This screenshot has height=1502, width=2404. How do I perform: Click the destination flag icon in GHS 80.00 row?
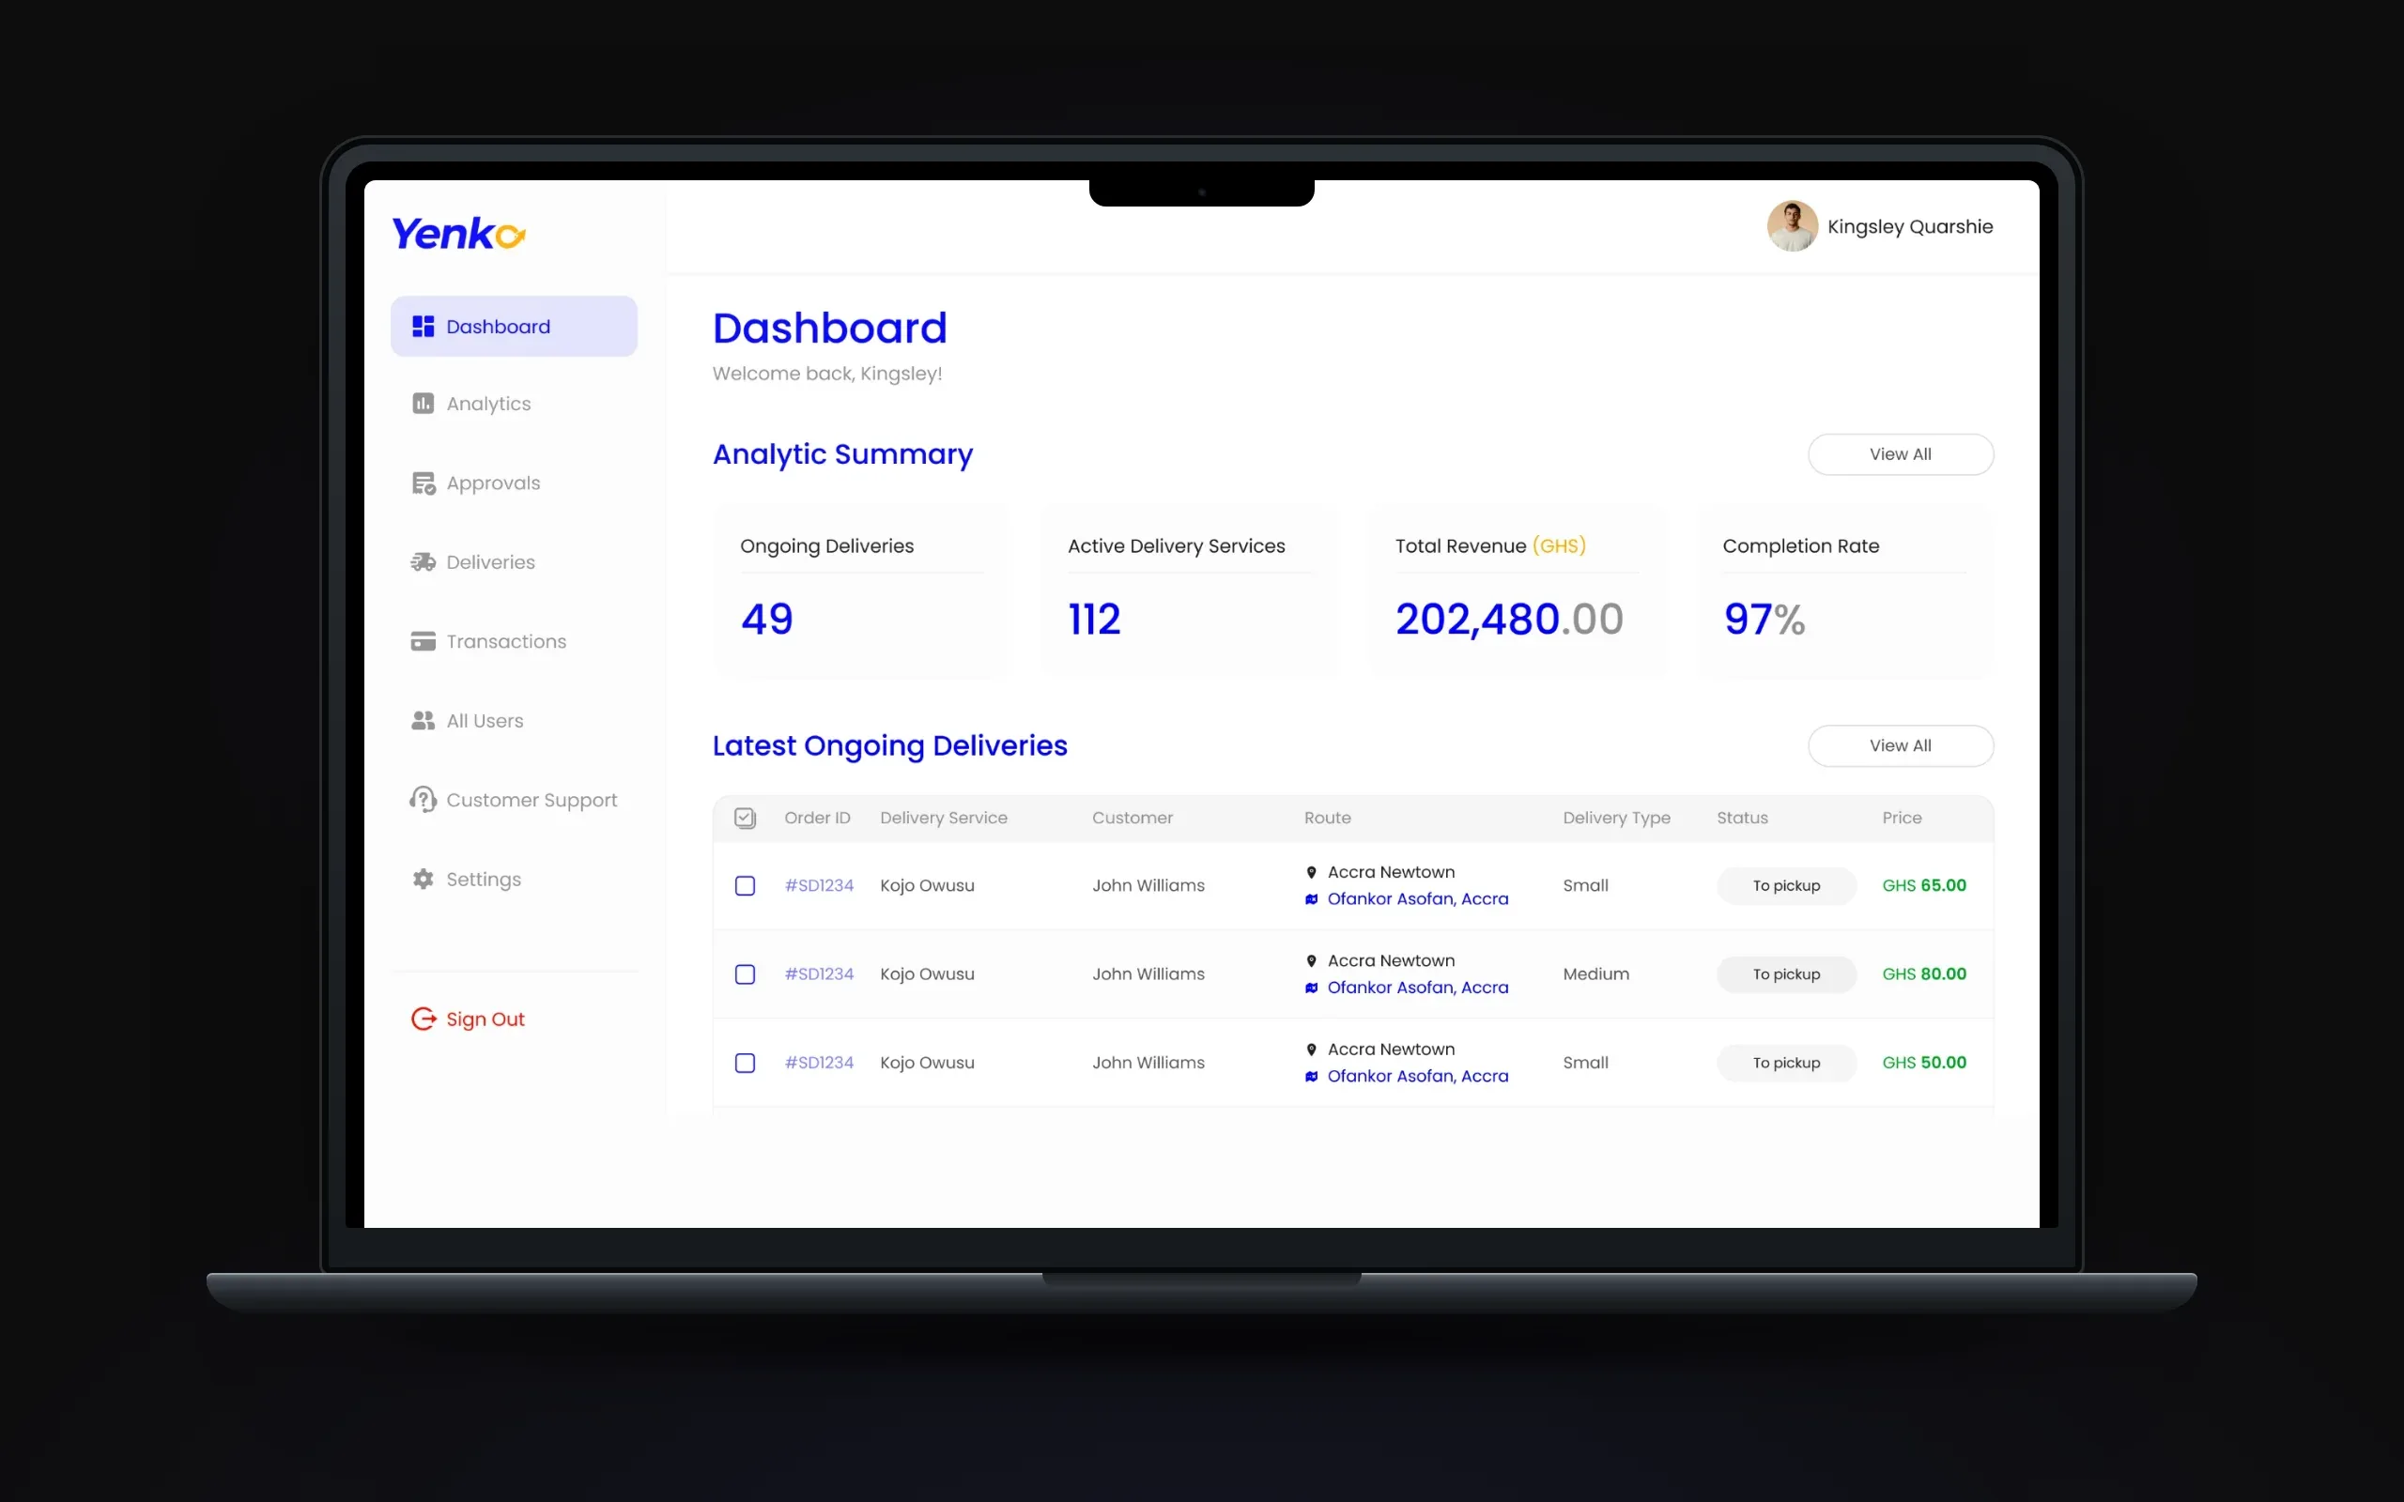point(1311,988)
